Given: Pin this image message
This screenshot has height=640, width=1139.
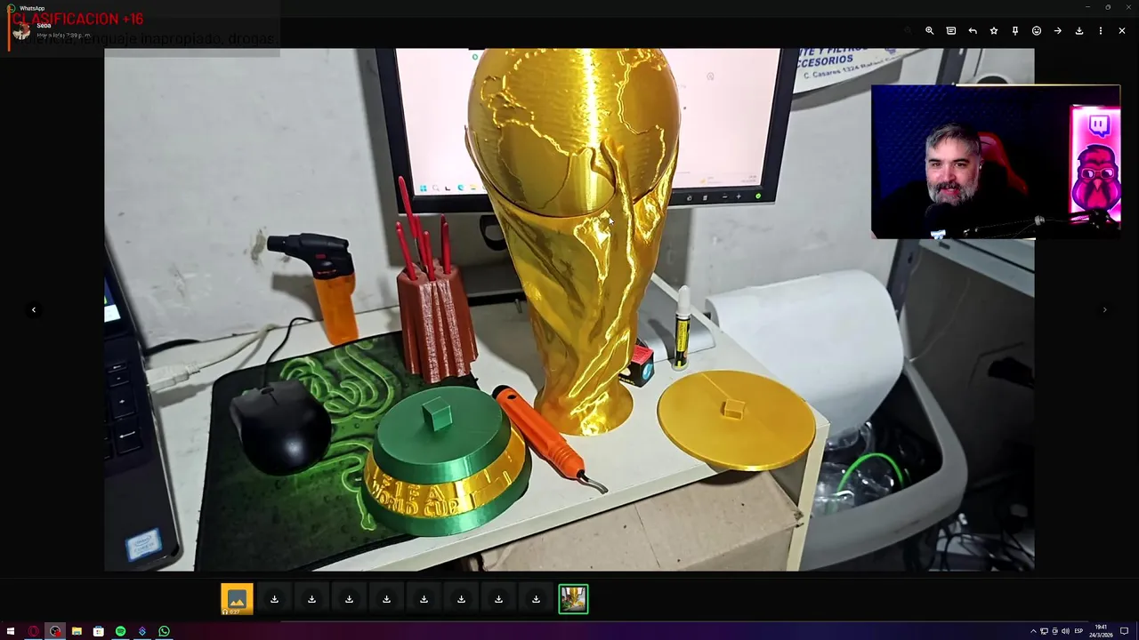Looking at the screenshot, I should tap(1015, 30).
